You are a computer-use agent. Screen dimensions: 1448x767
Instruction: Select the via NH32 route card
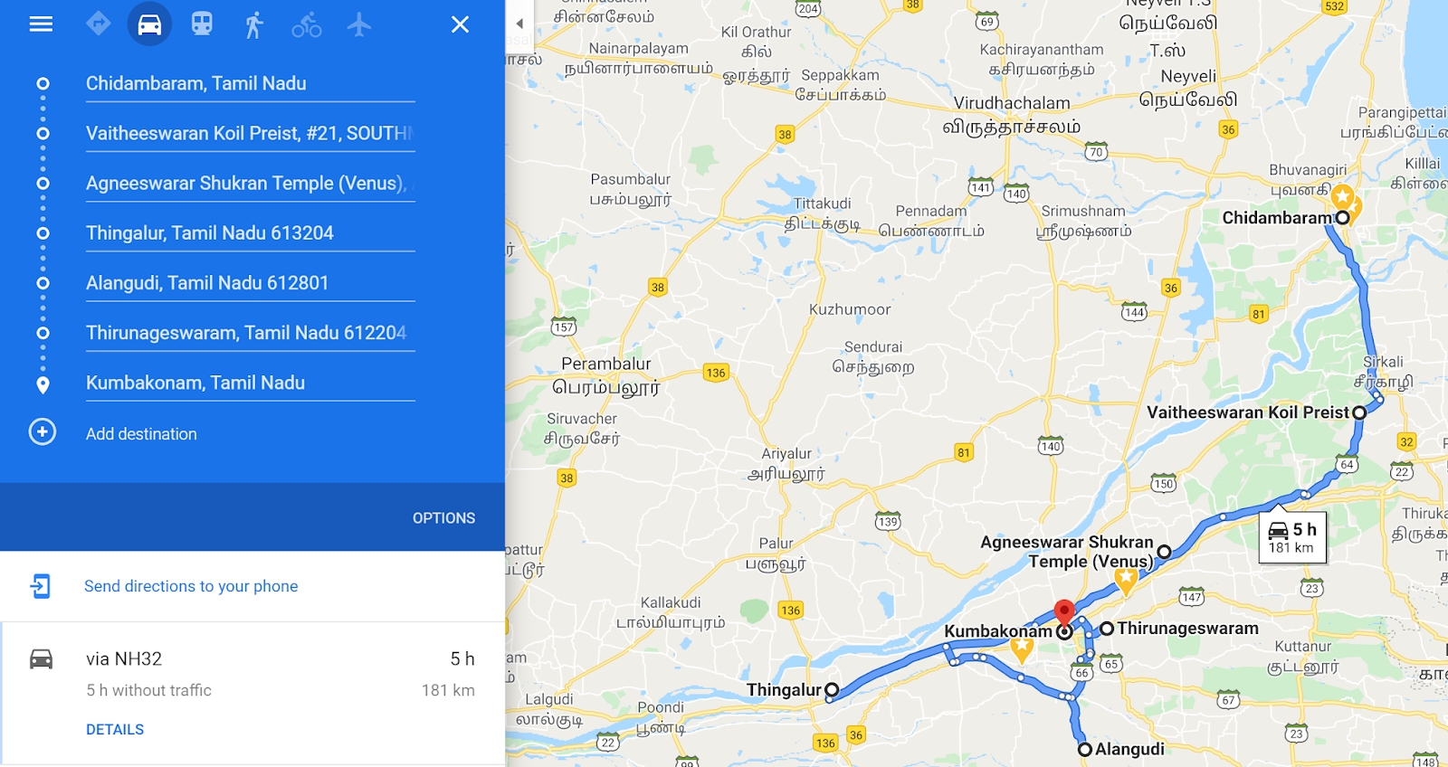(252, 693)
